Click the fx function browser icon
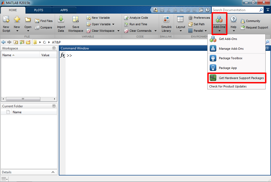Screen dimensions: 271x182 63,55
